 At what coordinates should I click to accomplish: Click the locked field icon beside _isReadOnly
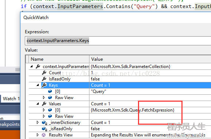click(x=45, y=129)
